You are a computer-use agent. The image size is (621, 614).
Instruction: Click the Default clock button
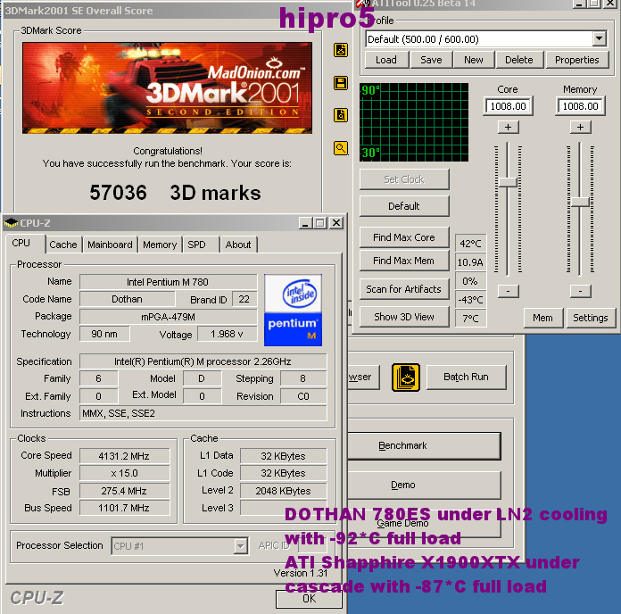pyautogui.click(x=404, y=206)
